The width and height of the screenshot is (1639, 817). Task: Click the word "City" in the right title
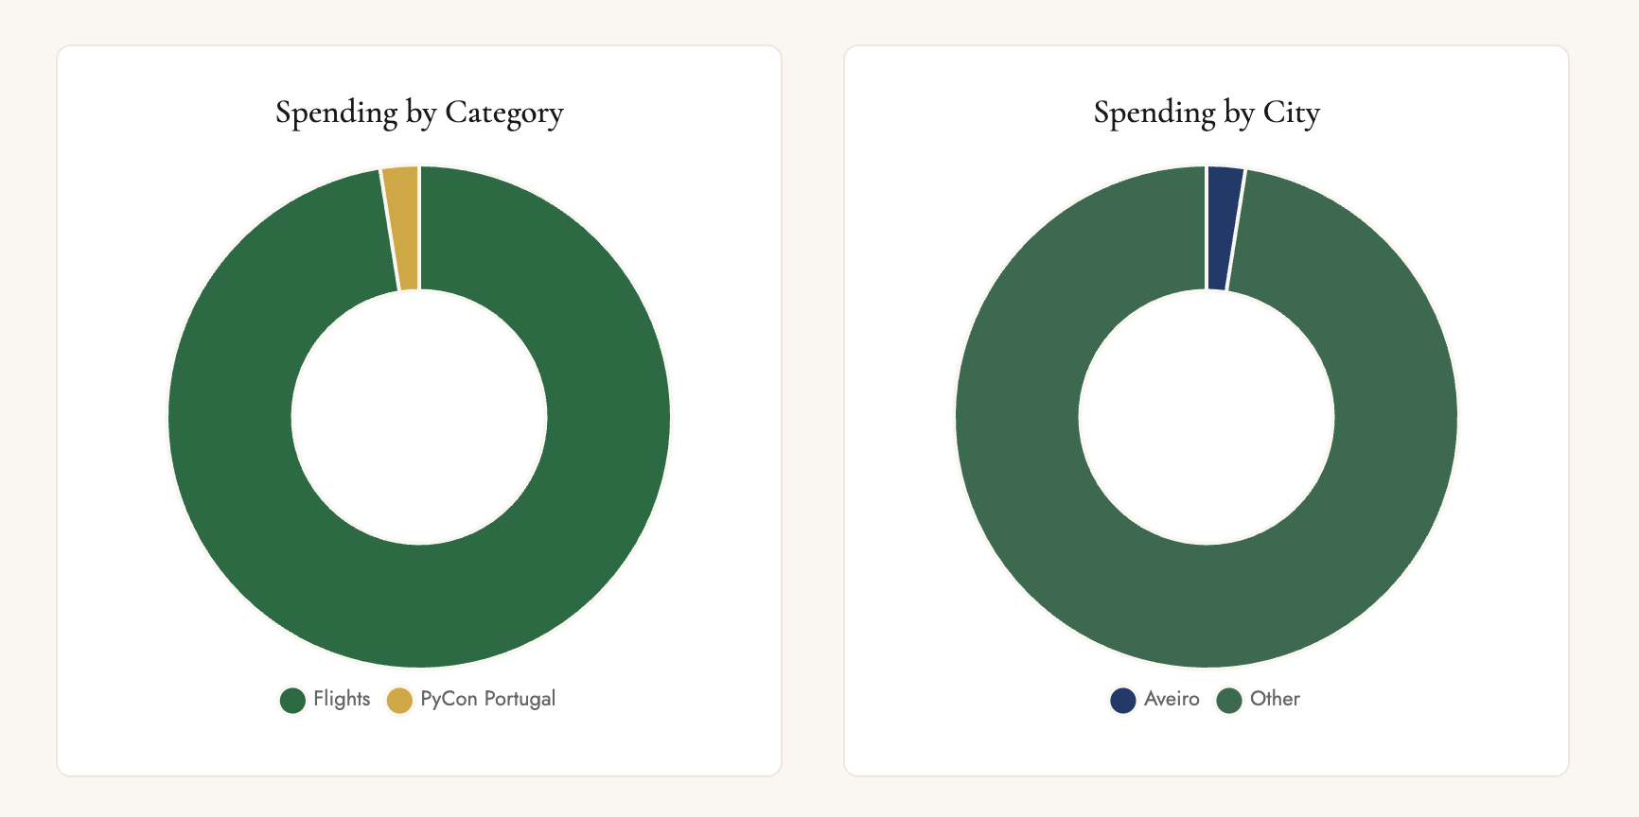(1291, 113)
